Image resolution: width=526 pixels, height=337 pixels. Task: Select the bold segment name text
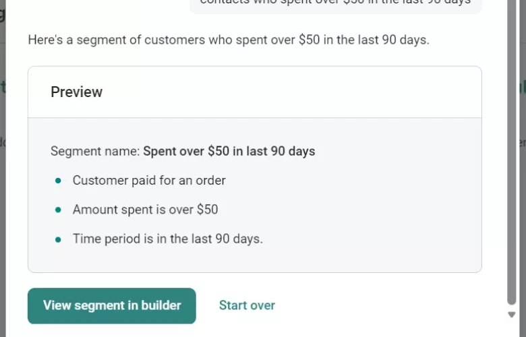(x=229, y=151)
